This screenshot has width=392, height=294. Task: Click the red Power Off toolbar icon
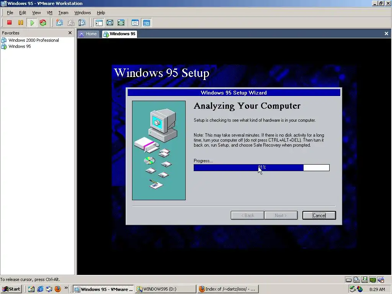click(x=9, y=23)
